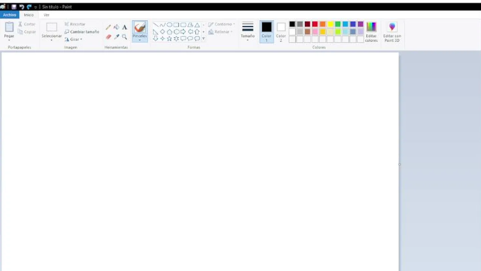Open the Archivo menu

tap(9, 15)
